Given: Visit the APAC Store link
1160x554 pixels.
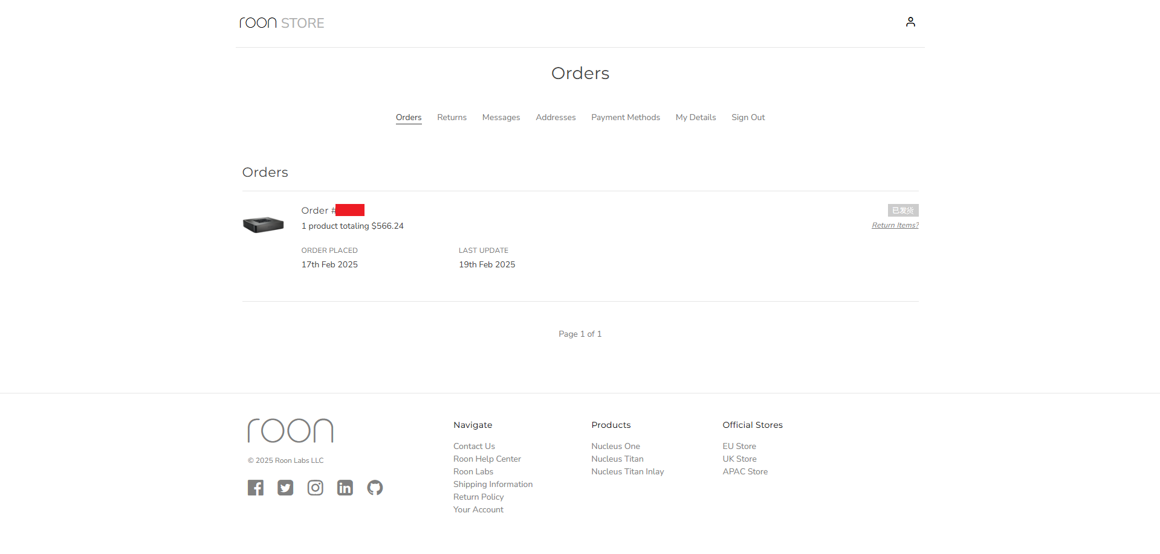Looking at the screenshot, I should (745, 471).
